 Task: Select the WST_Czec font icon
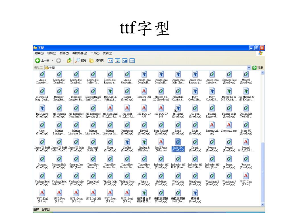pos(246,176)
